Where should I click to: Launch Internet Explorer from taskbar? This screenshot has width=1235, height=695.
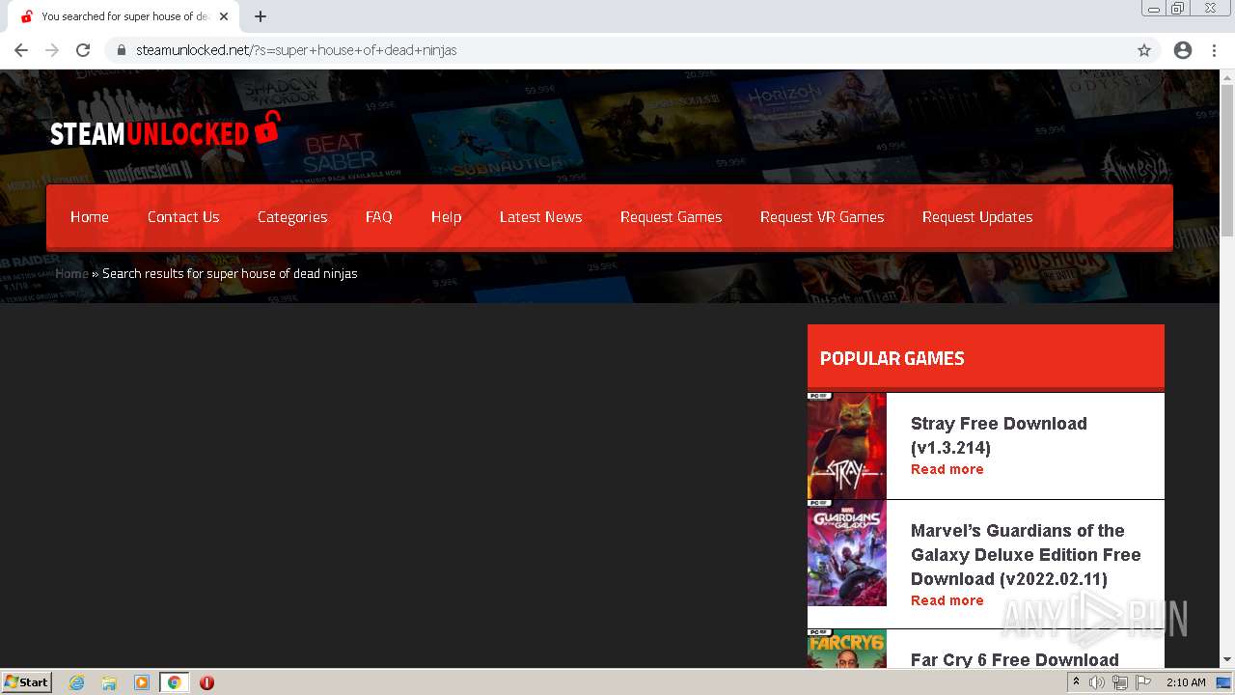point(77,682)
